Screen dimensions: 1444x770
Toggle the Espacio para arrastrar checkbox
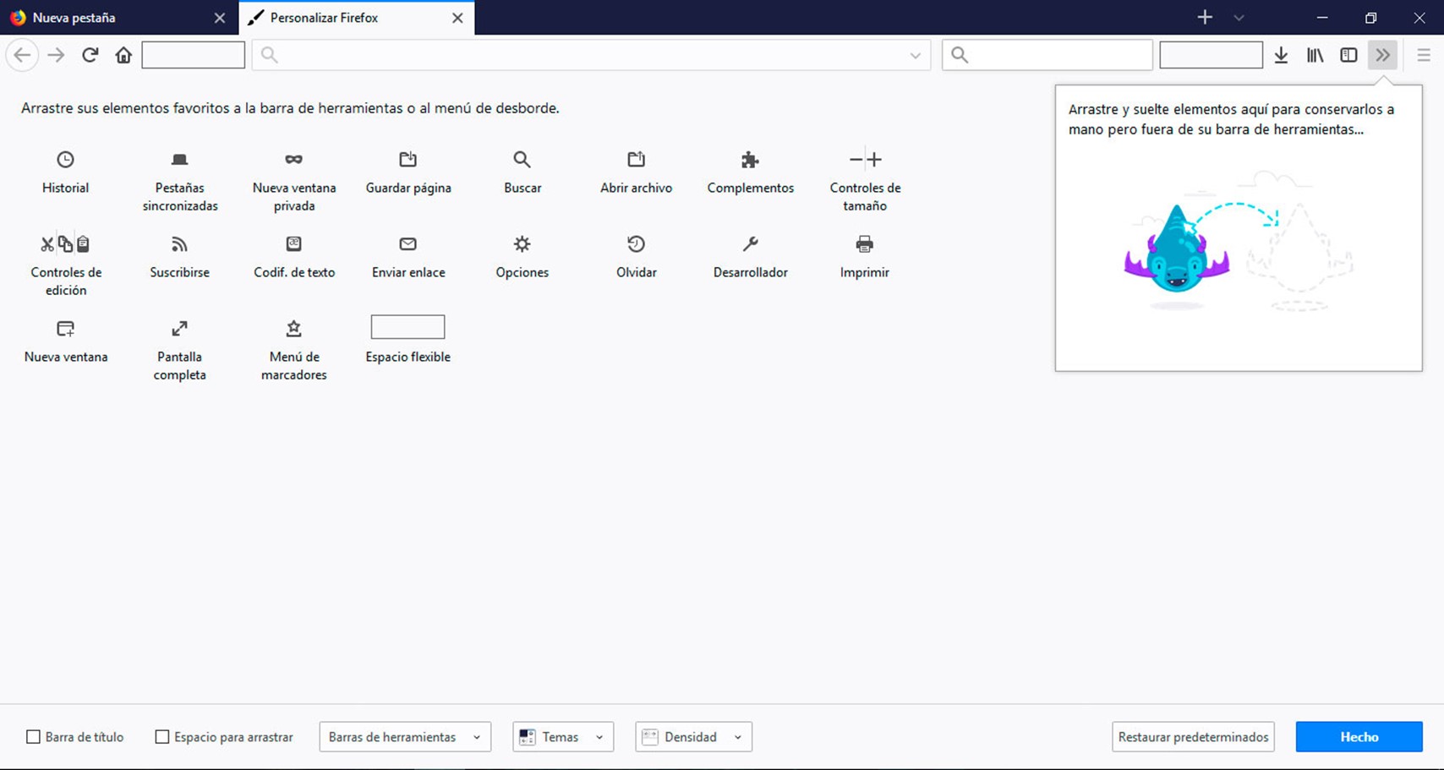click(x=162, y=737)
